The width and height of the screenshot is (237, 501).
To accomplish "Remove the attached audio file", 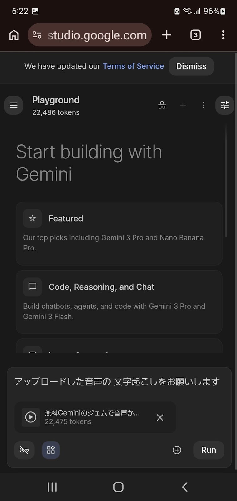I will 160,417.
